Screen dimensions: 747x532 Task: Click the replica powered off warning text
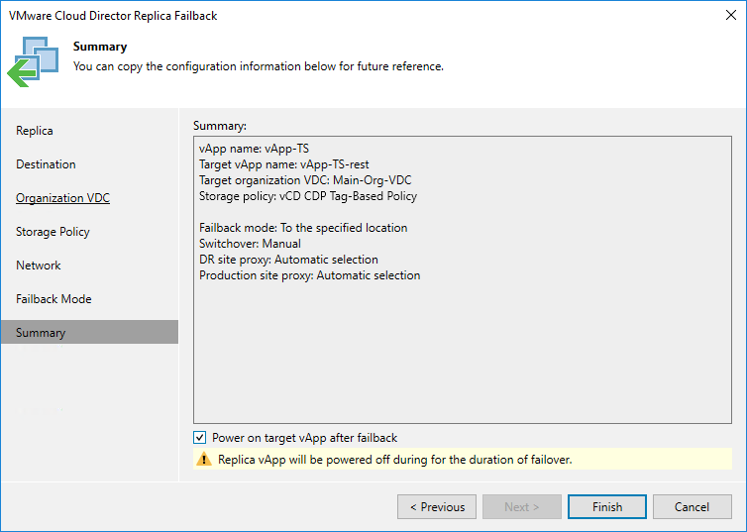[x=395, y=460]
